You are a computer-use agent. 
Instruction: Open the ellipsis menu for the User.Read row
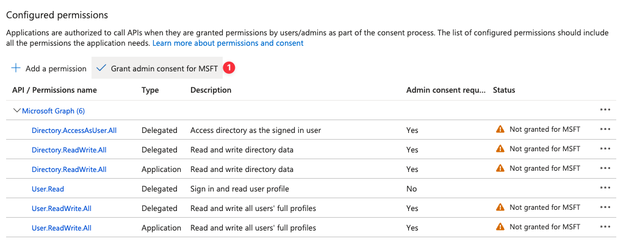coord(605,188)
